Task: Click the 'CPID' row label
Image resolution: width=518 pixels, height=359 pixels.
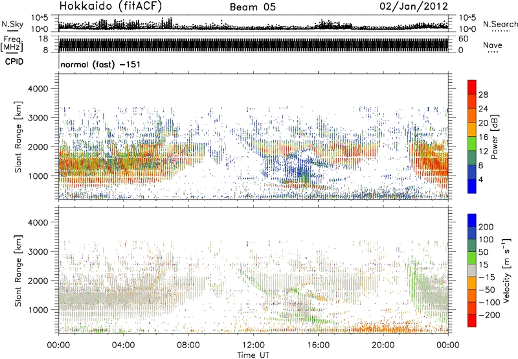Action: (x=14, y=62)
